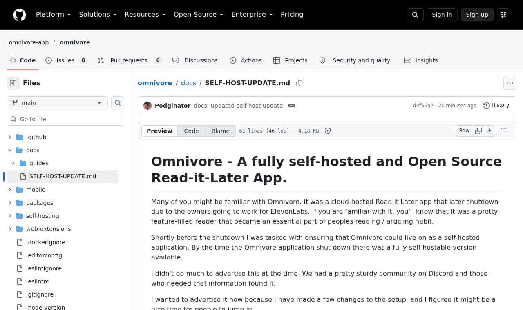This screenshot has height=310, width=523.
Task: Click the GitHub logo icon
Action: (20, 15)
